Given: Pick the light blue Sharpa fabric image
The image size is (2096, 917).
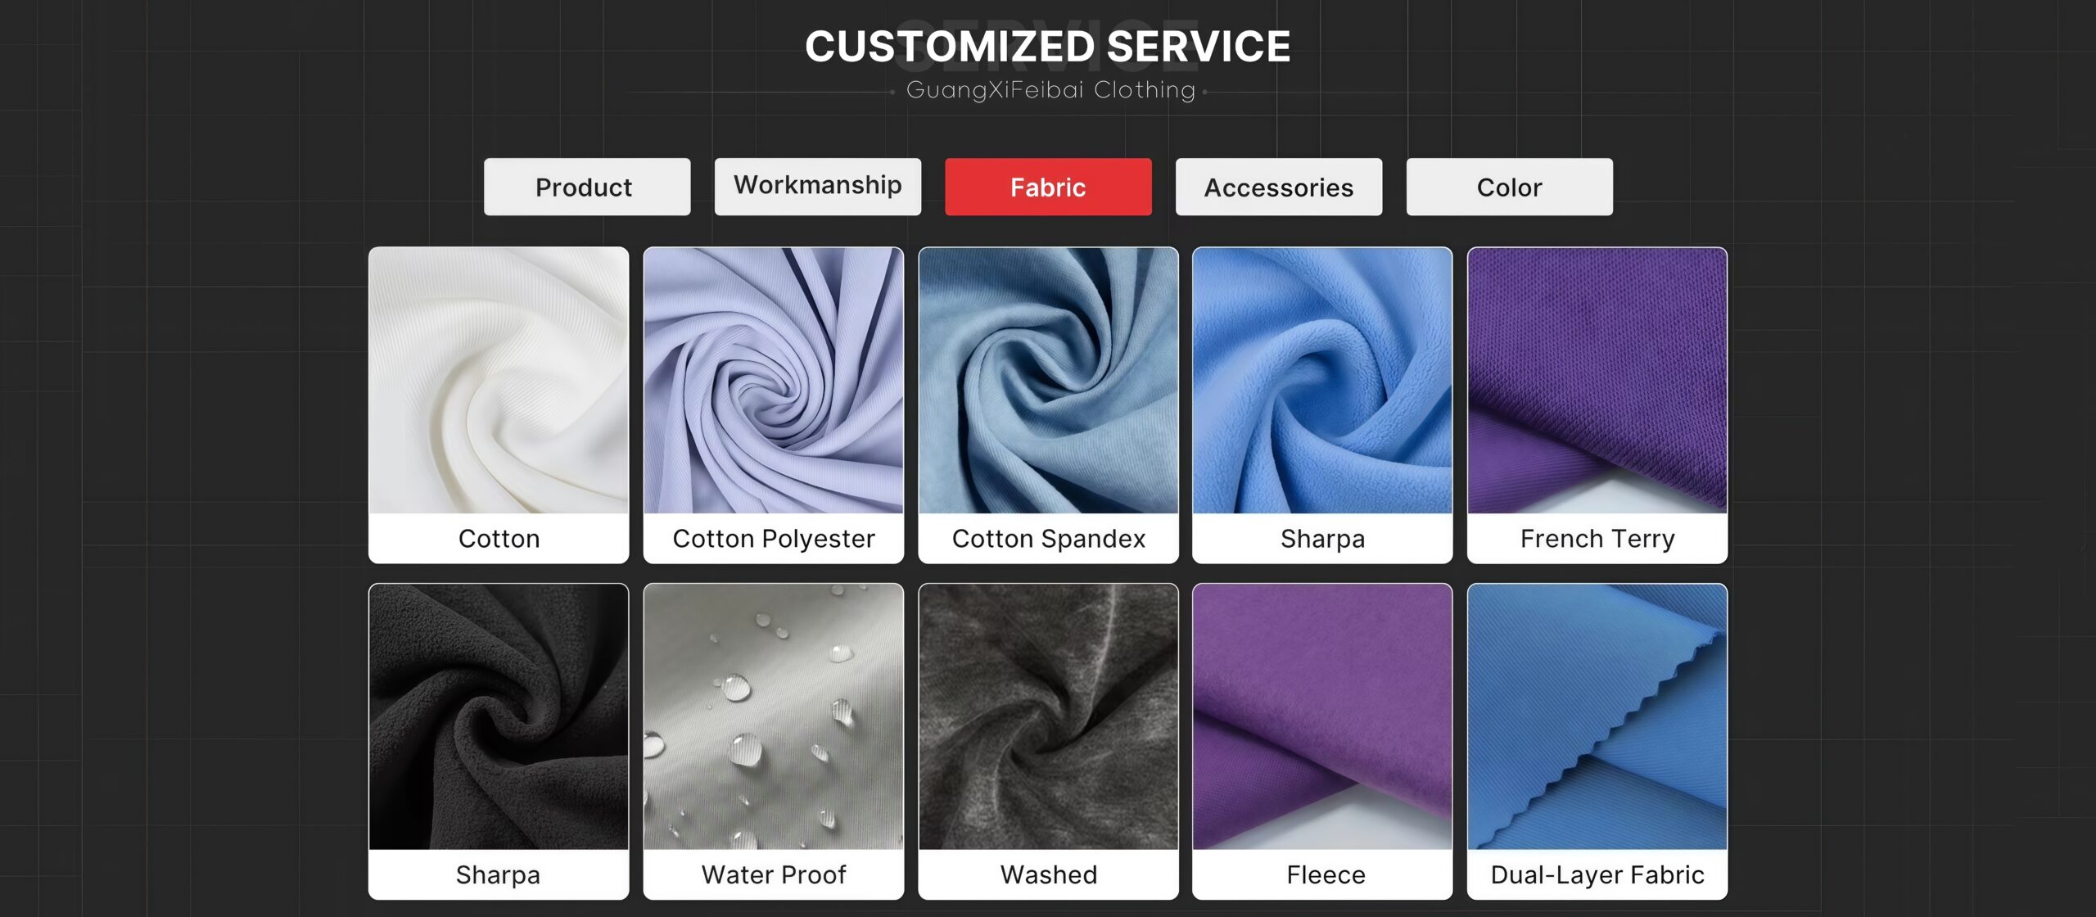Looking at the screenshot, I should click(1322, 381).
